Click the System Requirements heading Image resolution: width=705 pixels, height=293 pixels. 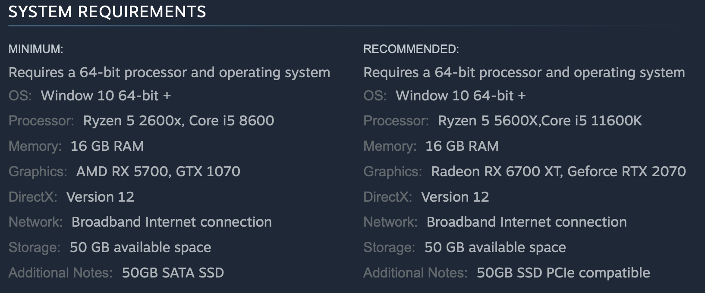point(107,12)
